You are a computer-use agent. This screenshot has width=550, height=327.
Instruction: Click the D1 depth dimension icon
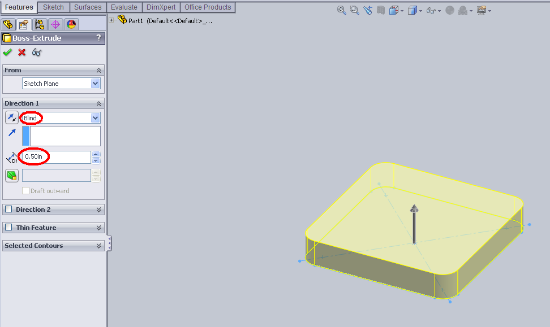(12, 158)
